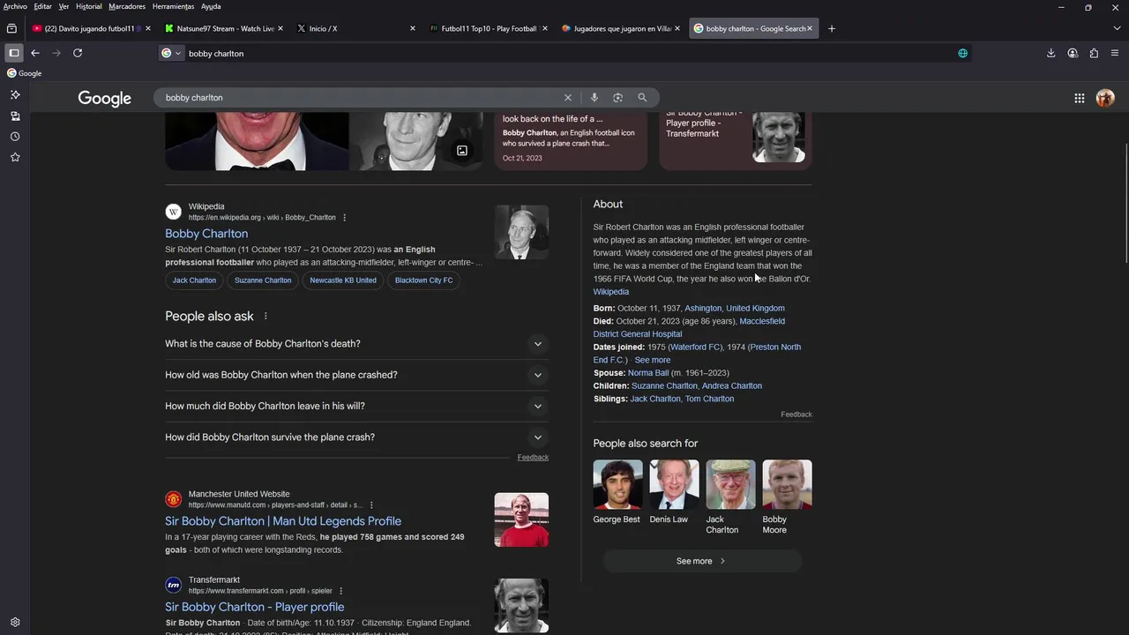Open the downloads panel icon
This screenshot has width=1129, height=635.
(x=1051, y=53)
